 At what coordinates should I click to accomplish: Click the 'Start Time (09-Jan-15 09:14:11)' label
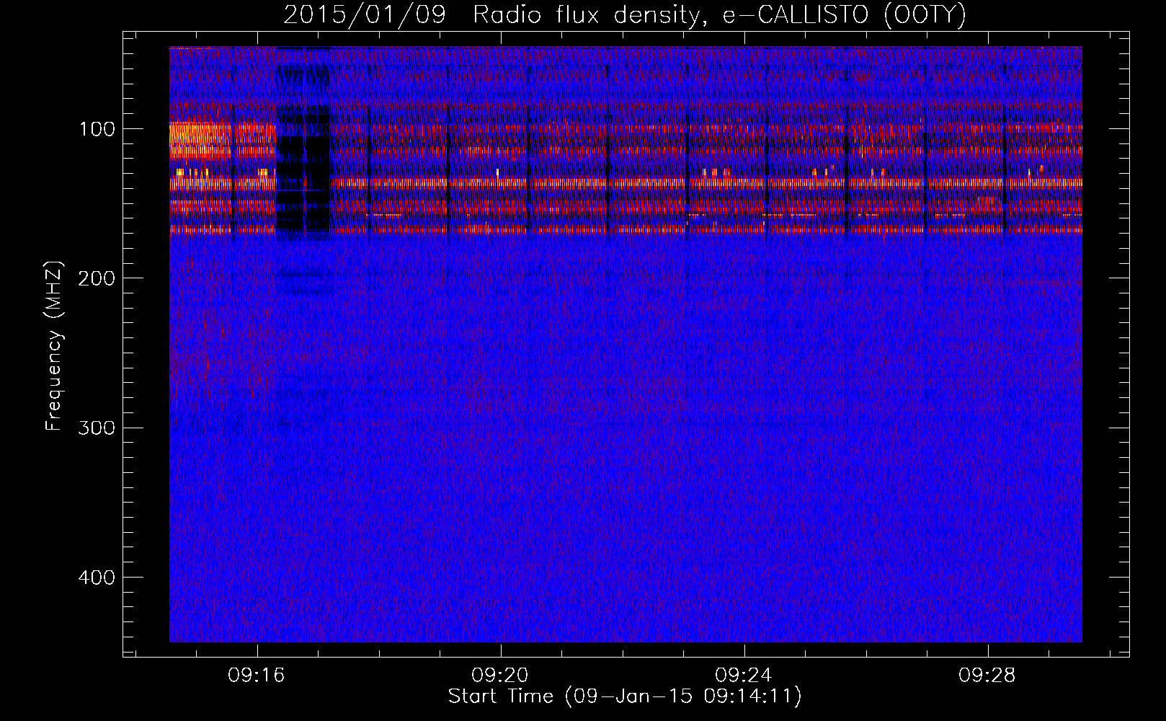[625, 696]
